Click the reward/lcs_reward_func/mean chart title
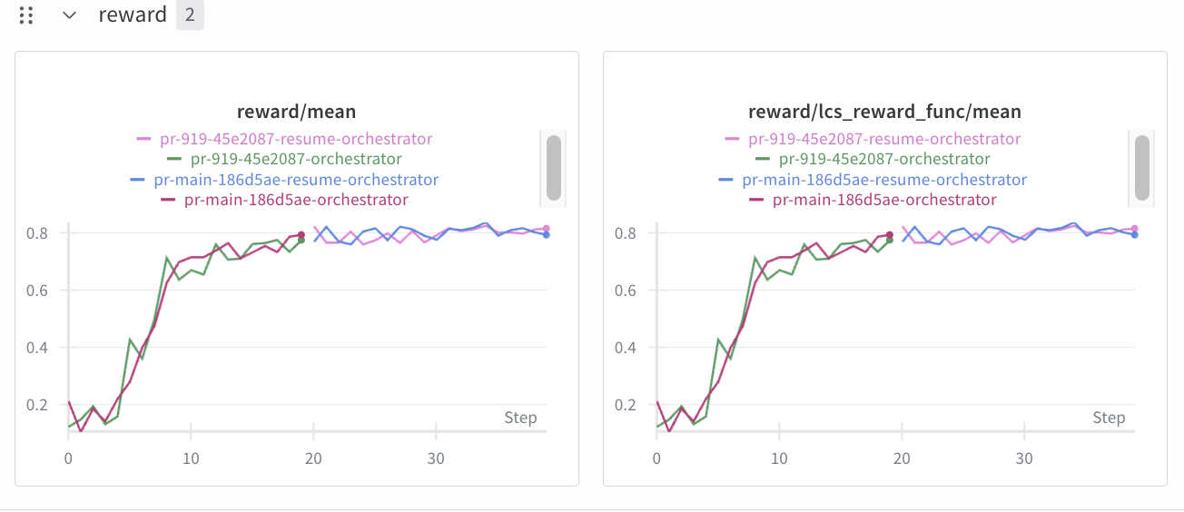Viewport: 1184px width, 512px height. 884,112
